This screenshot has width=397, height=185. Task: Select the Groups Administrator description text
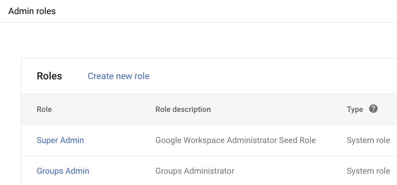pyautogui.click(x=195, y=171)
